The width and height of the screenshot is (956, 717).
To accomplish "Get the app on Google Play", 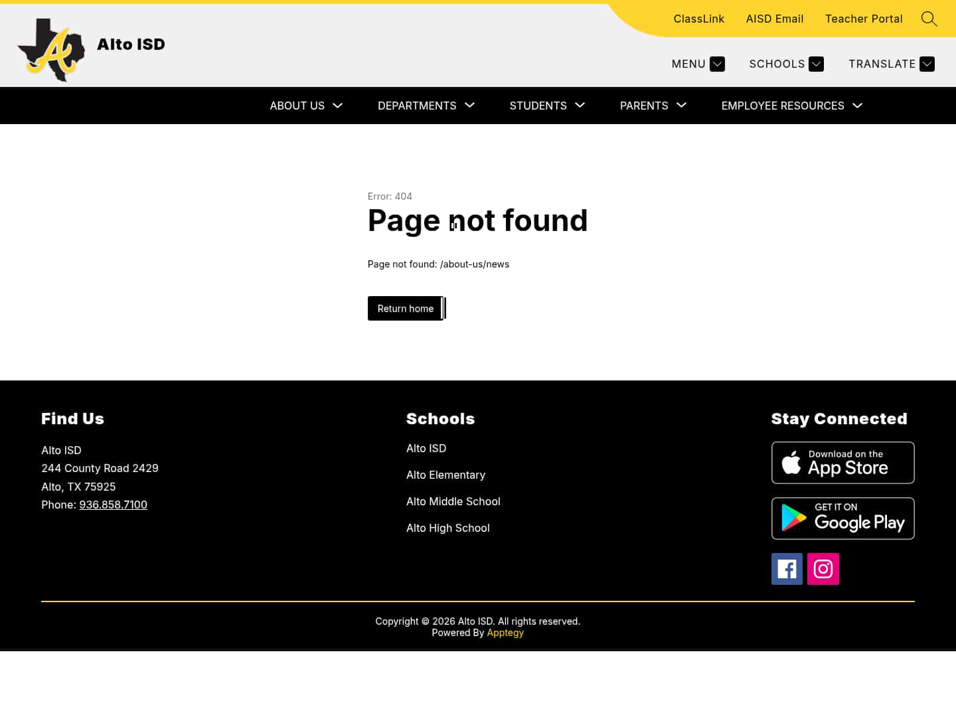I will point(842,518).
